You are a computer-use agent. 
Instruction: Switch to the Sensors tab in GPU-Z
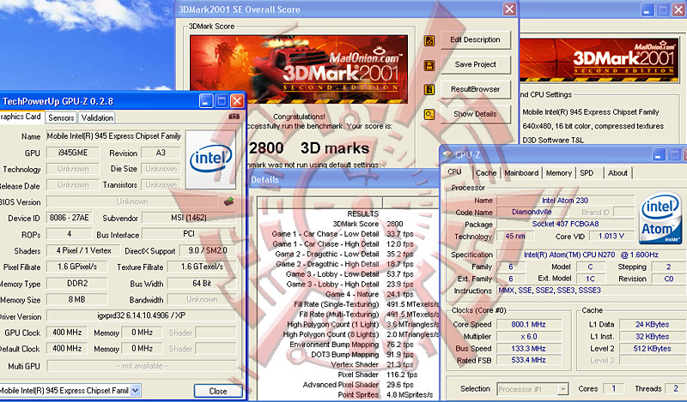(61, 117)
